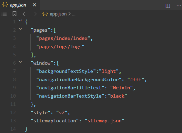The height and width of the screenshot is (133, 182).
Task: Click the "v2" value
Action: coord(62,112)
